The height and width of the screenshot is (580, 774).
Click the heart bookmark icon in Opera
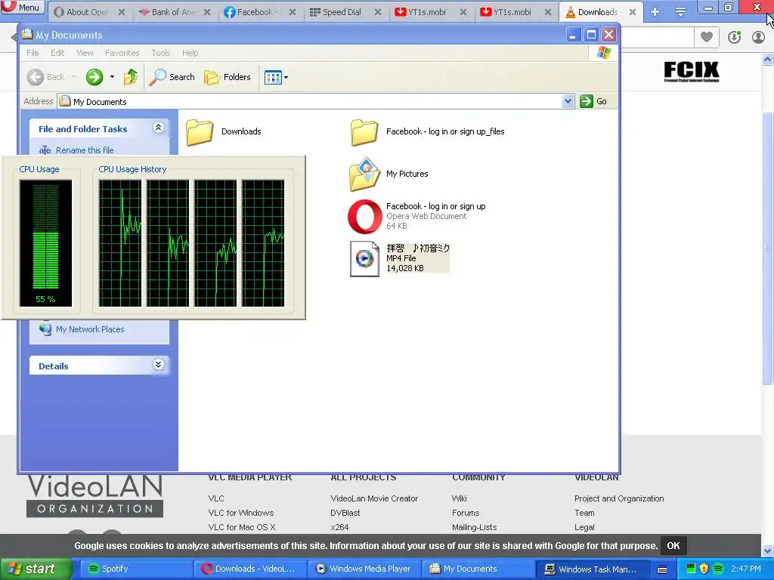tap(707, 37)
